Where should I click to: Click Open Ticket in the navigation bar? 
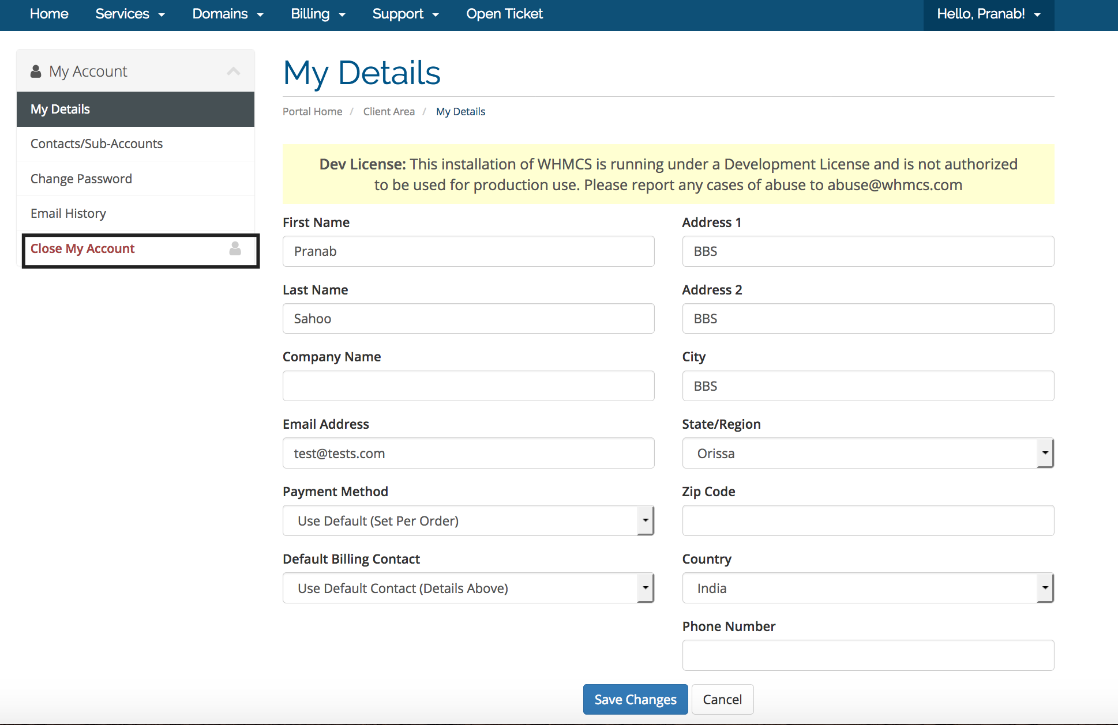coord(504,14)
